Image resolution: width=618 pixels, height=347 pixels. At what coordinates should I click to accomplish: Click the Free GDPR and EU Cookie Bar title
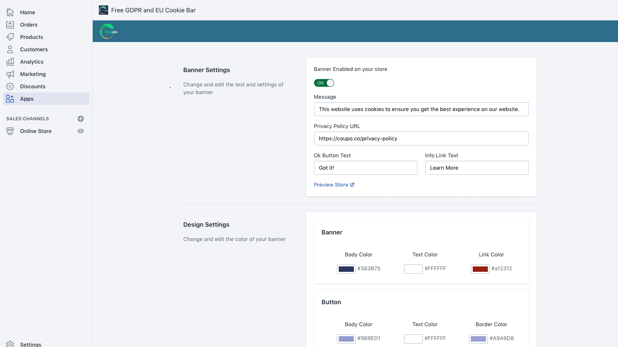click(153, 10)
